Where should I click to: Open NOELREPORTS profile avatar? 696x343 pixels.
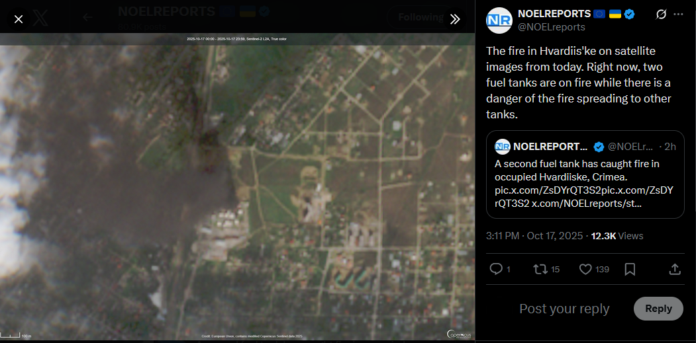499,20
